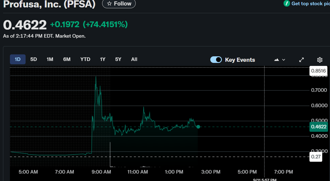
Task: Click the green exclamation badge icon
Action: pyautogui.click(x=287, y=3)
